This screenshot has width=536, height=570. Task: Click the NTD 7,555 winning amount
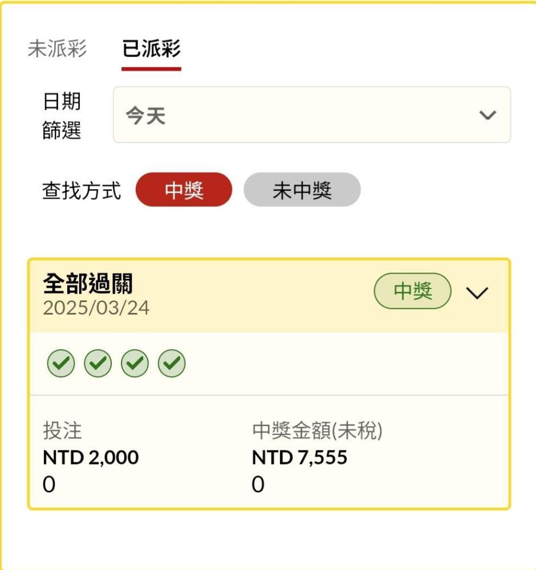point(299,457)
